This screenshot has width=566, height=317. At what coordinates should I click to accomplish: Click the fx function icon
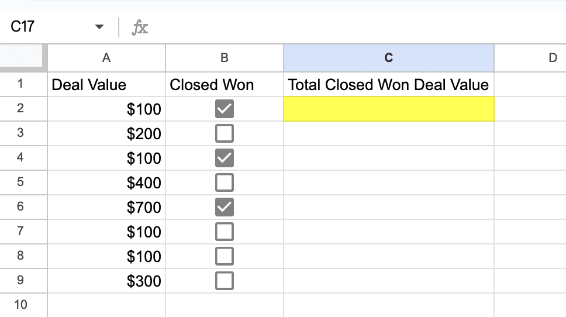(140, 27)
